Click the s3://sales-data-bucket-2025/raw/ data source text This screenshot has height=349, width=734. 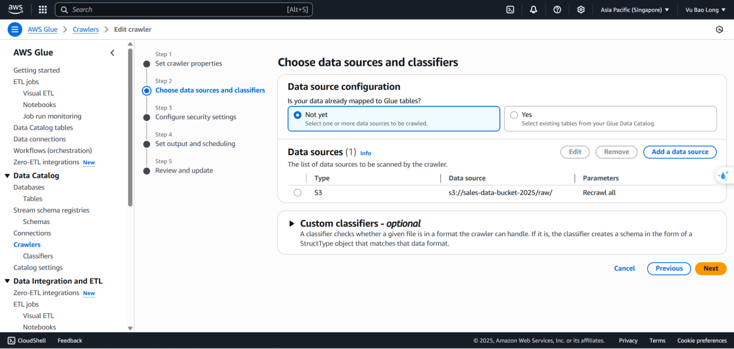tap(501, 193)
